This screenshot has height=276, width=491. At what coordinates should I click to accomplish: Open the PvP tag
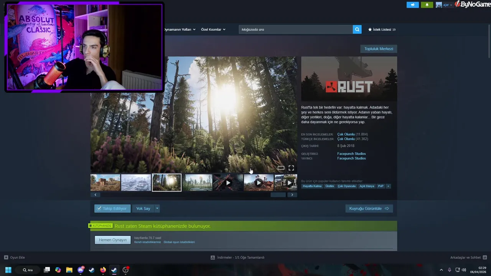[x=381, y=186]
